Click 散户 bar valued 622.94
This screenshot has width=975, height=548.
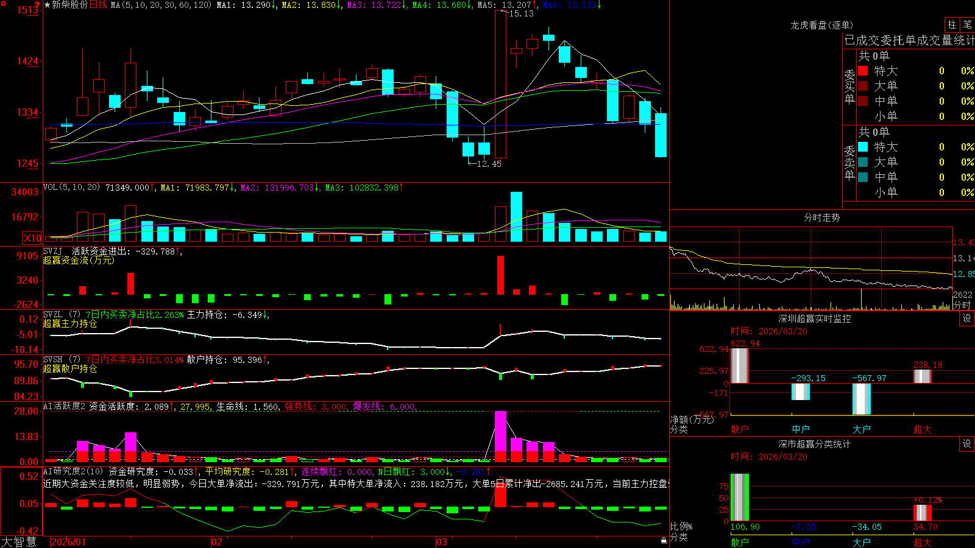click(740, 366)
